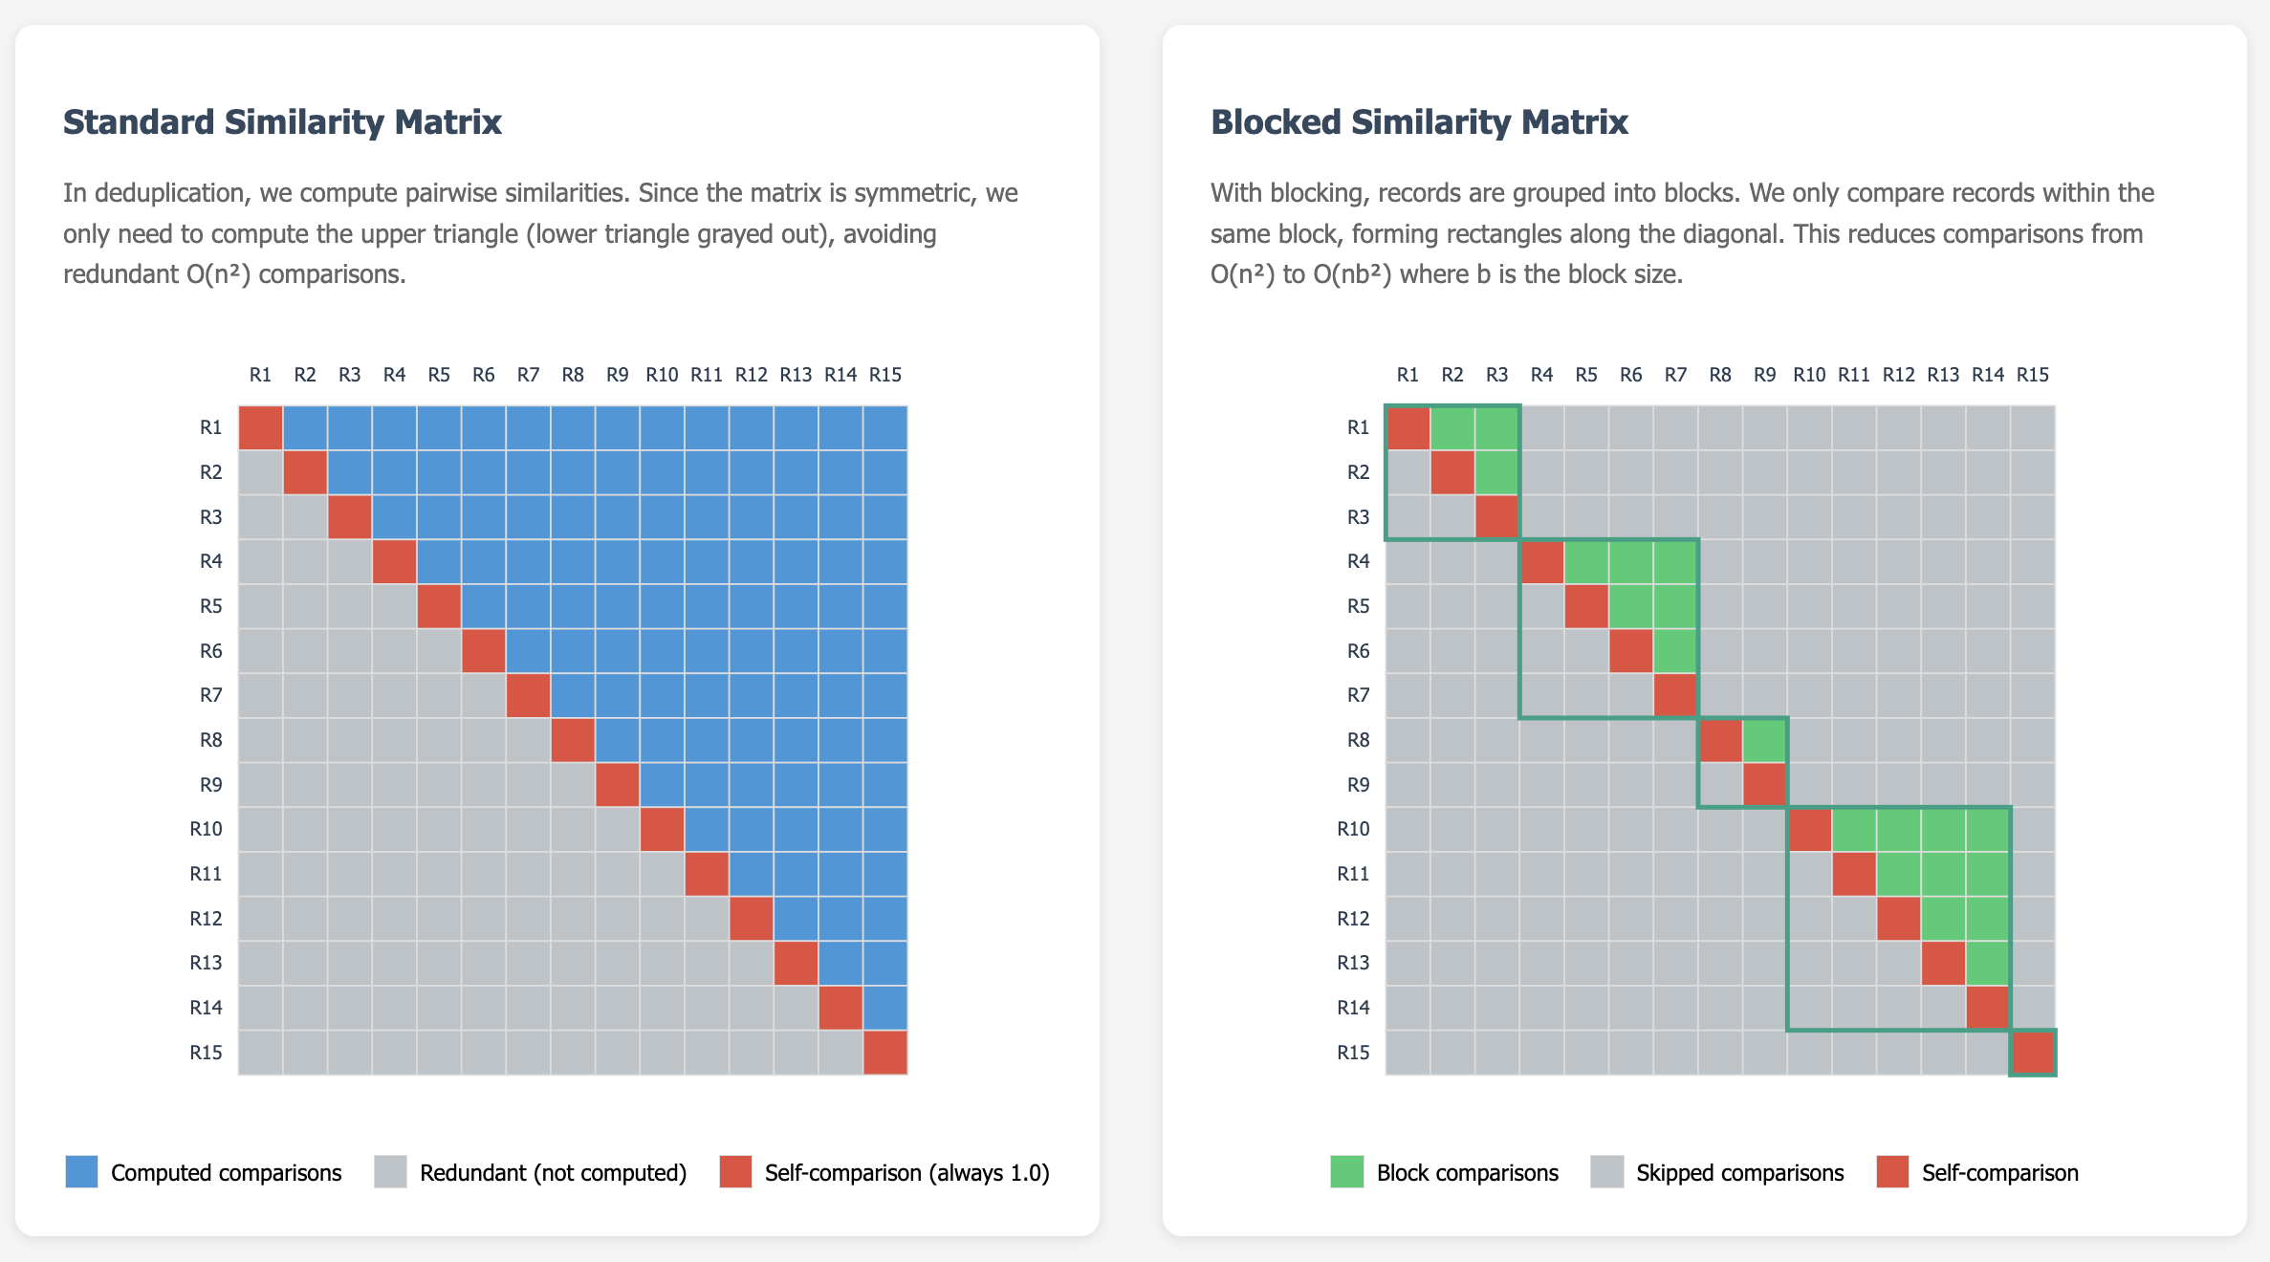This screenshot has height=1262, width=2270.
Task: Click the R1 self-comparison cell in Standard matrix
Action: pyautogui.click(x=260, y=427)
